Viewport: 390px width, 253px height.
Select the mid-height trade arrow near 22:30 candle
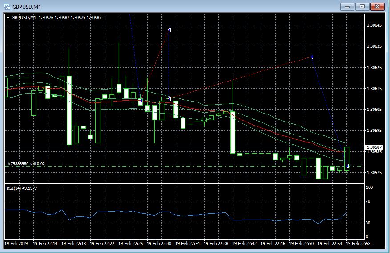169,98
